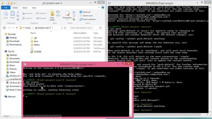Open Videos under This PC
Image resolution: width=212 pixels, height=119 pixels.
tap(13, 72)
